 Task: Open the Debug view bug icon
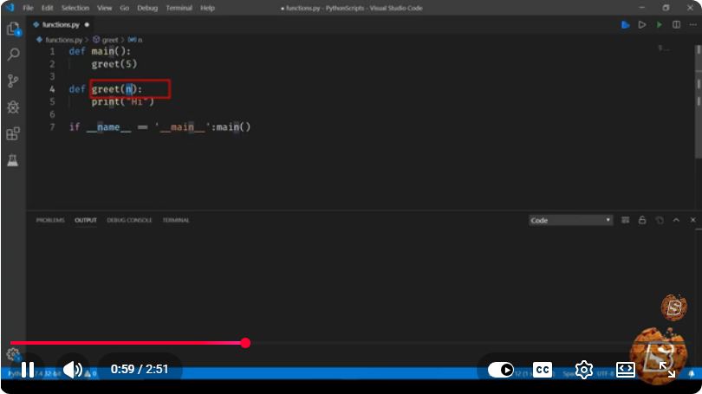(x=13, y=107)
